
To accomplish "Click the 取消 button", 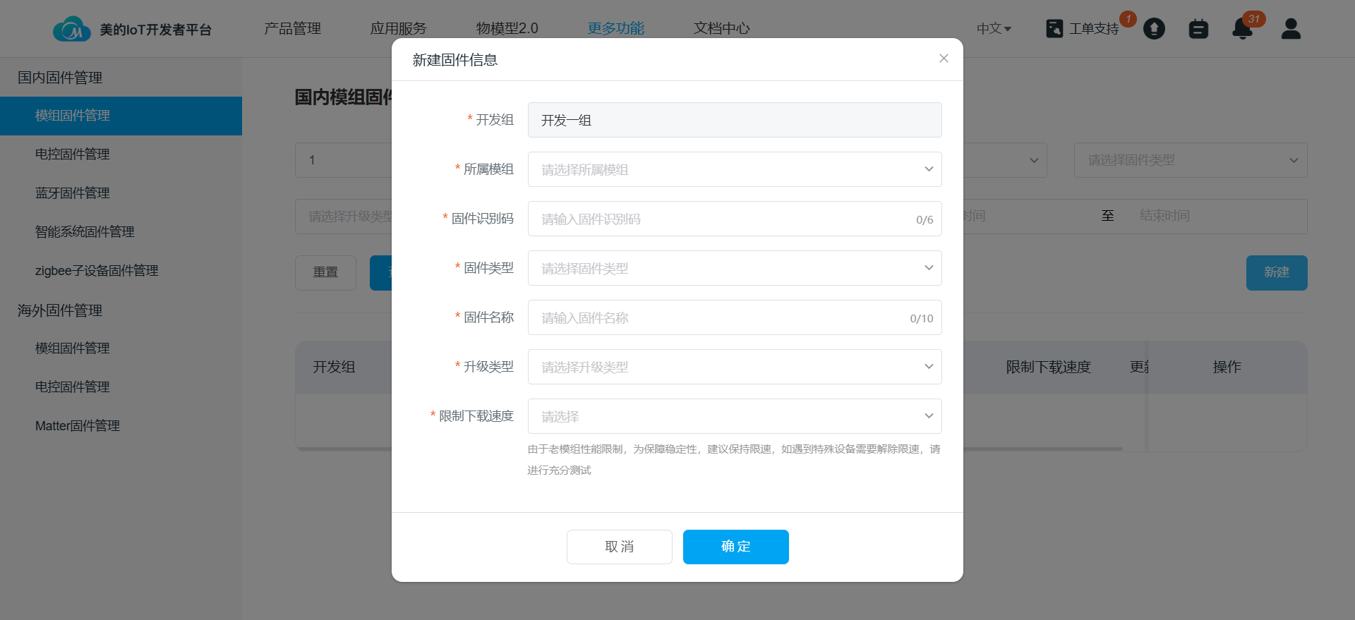I will (619, 547).
